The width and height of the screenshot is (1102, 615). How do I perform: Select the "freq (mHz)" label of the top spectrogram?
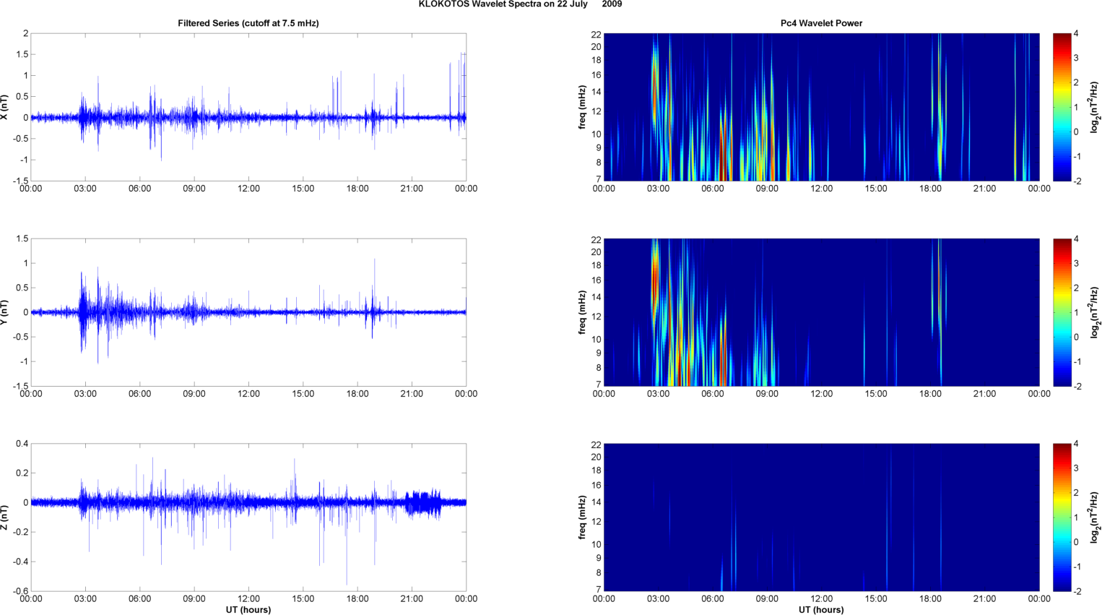582,107
